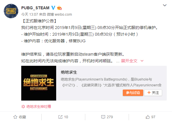The width and height of the screenshot is (172, 122).
Task: Open the 绝地求生神吐槽 topic link
Action: [x=39, y=106]
